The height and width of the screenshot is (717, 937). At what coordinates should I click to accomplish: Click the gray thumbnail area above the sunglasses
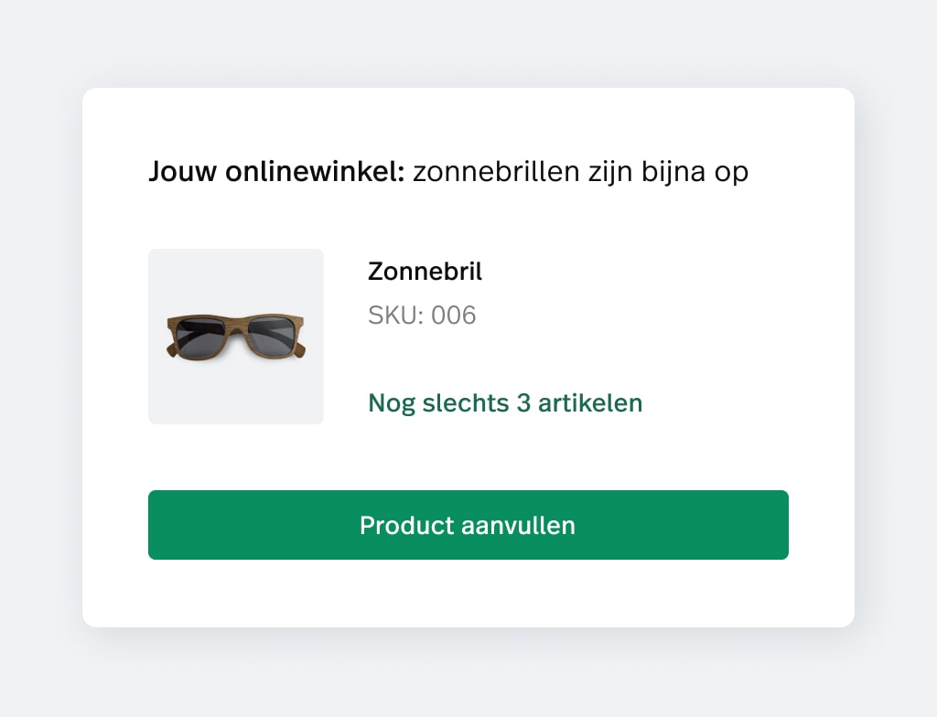(x=236, y=280)
